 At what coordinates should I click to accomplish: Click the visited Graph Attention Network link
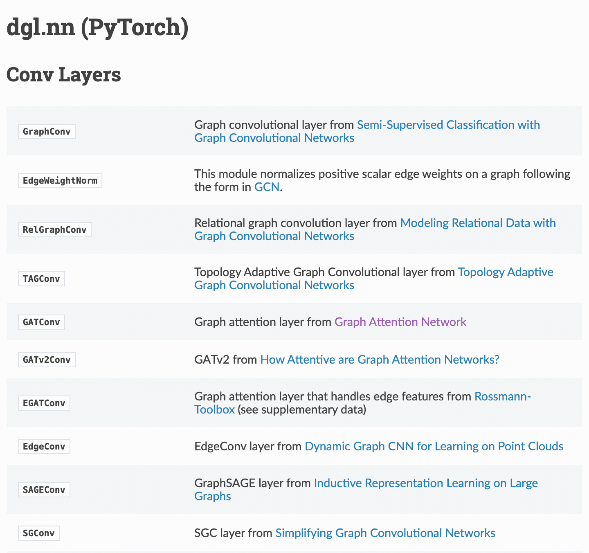[x=400, y=322]
